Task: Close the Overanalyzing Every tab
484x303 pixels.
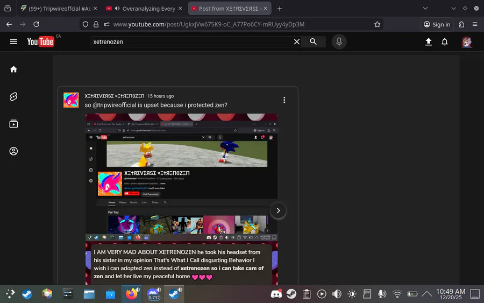Action: click(x=180, y=9)
